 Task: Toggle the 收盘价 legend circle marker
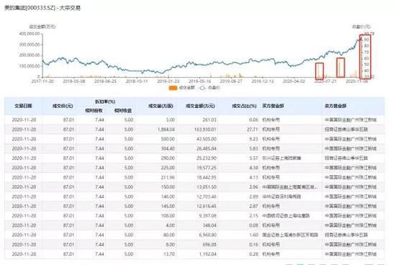pyautogui.click(x=202, y=88)
